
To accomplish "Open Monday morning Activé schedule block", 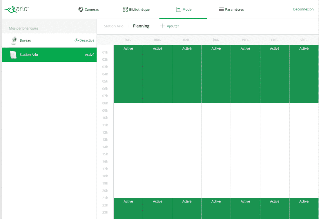I will (x=128, y=74).
